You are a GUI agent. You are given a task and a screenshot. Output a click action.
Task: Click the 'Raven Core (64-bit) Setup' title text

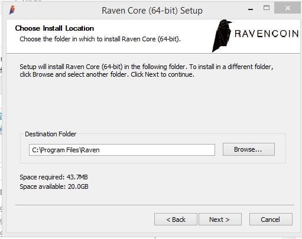(152, 11)
